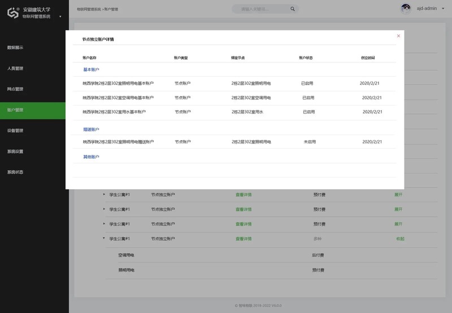The width and height of the screenshot is (452, 313).
Task: Click the magnifier search icon
Action: pyautogui.click(x=292, y=9)
